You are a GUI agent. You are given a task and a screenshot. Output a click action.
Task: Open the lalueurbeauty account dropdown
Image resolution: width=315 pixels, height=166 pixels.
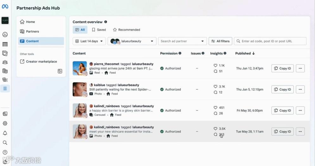(132, 41)
